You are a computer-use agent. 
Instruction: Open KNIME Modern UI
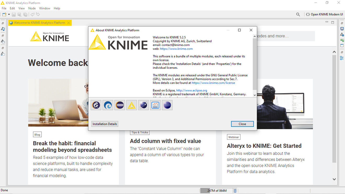[x=324, y=14]
